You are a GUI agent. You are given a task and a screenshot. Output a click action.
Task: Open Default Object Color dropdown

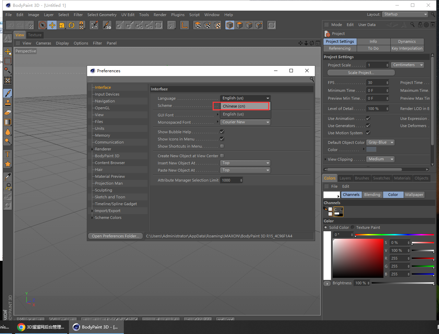click(381, 143)
